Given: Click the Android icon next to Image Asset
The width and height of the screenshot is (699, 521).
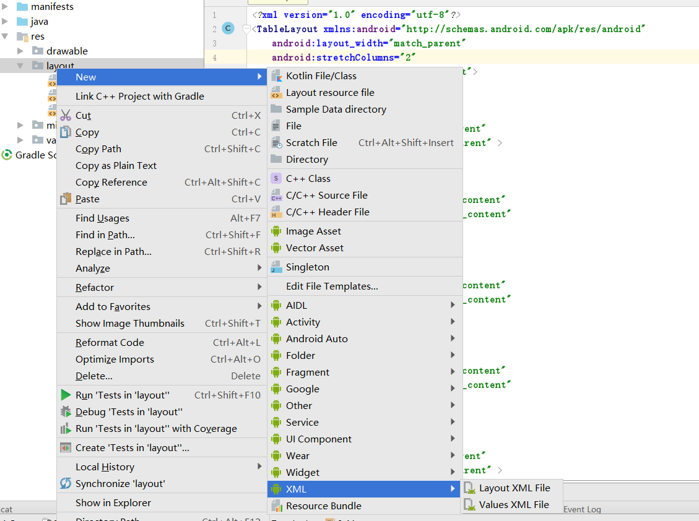Looking at the screenshot, I should [276, 231].
